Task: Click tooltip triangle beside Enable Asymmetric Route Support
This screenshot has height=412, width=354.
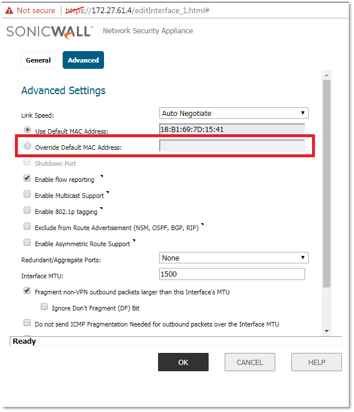Action: (134, 240)
